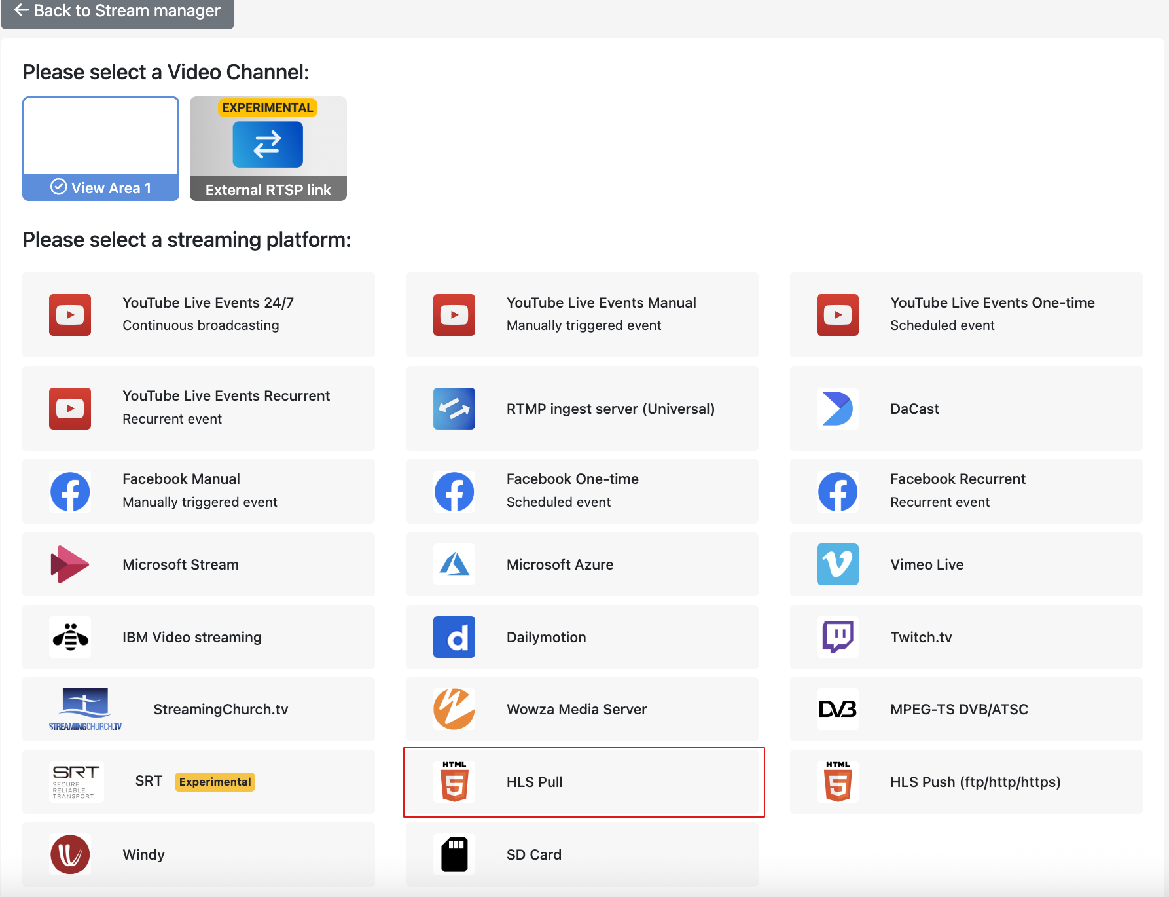Screen dimensions: 1169x897
Task: Click the RTMP ingest server icon
Action: pyautogui.click(x=454, y=409)
